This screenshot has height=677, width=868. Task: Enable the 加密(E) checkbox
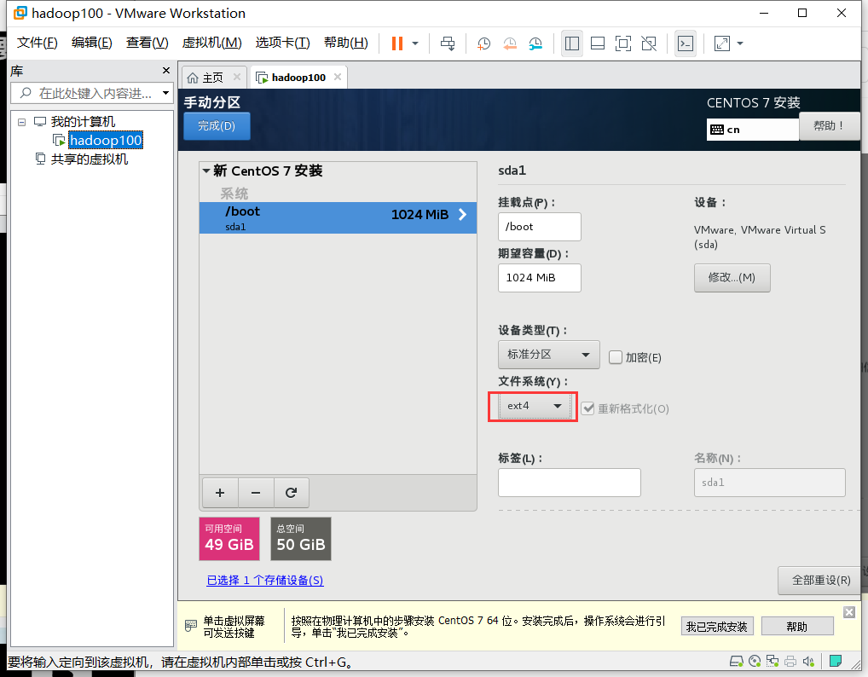615,357
